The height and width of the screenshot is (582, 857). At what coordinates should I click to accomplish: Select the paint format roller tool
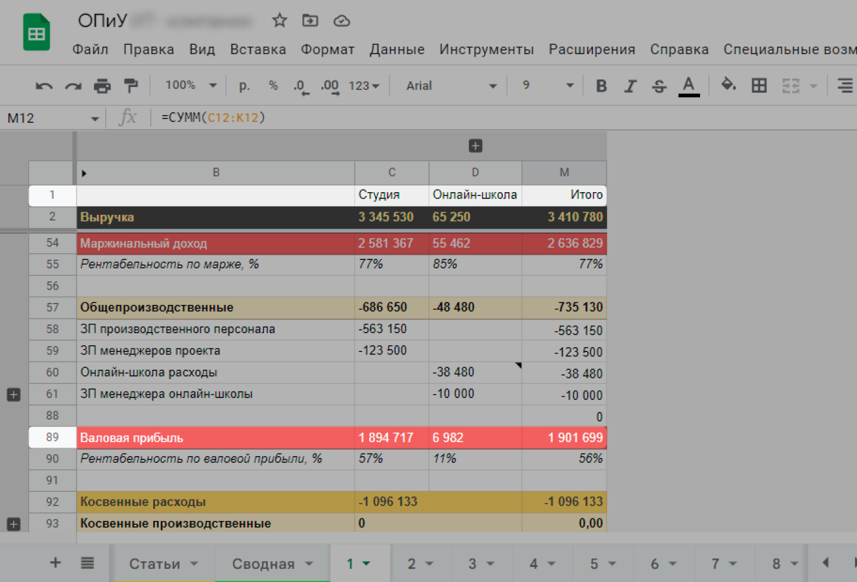[130, 86]
